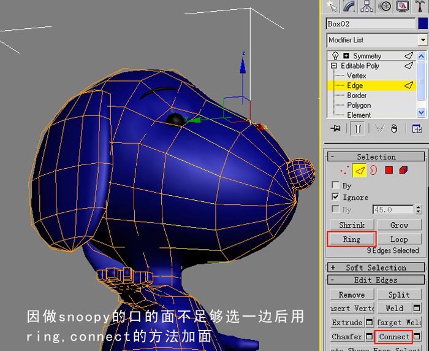Collapse the Editable Poly tree
Viewport: 429px width, 351px height.
click(x=333, y=66)
